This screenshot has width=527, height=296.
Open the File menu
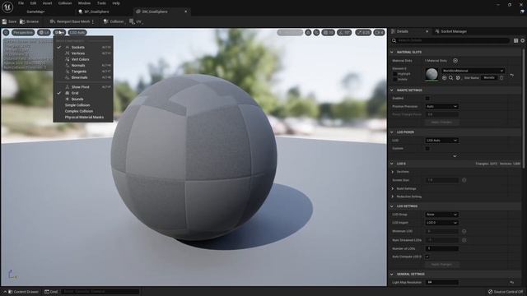pyautogui.click(x=21, y=3)
